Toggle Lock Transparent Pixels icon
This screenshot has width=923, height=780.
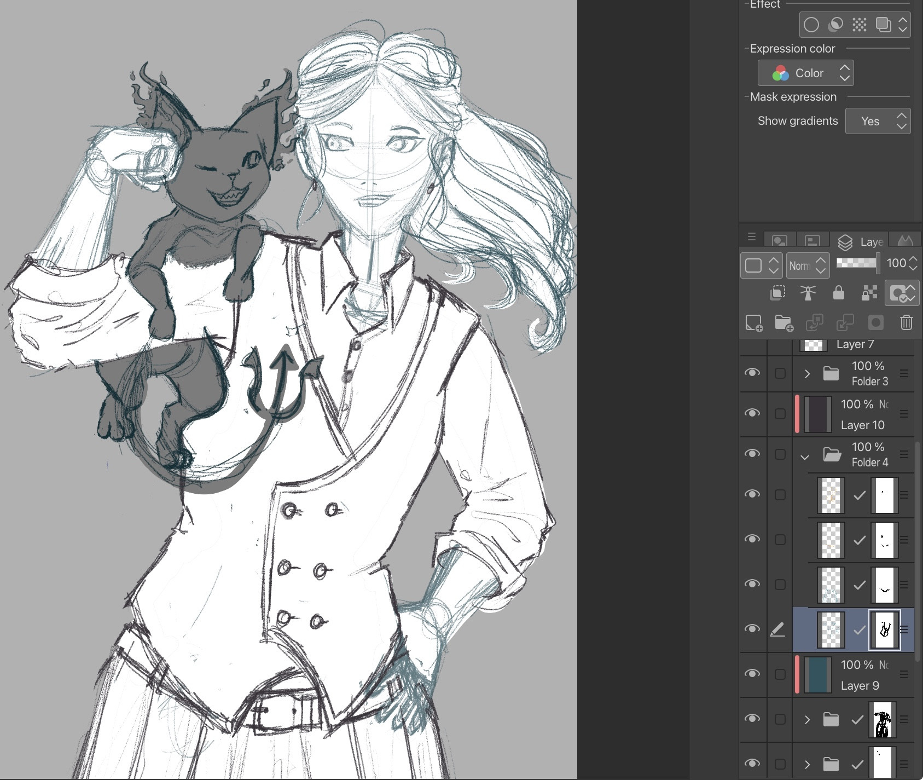point(869,293)
